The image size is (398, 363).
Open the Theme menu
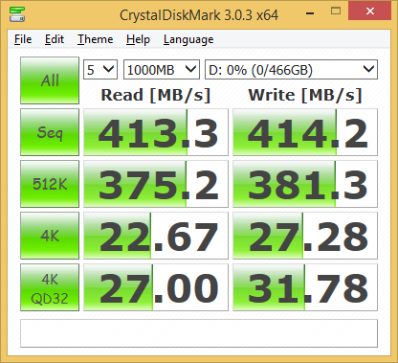point(96,39)
